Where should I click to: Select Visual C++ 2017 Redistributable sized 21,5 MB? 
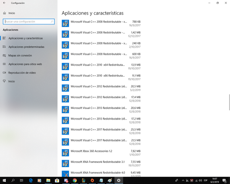(101, 142)
